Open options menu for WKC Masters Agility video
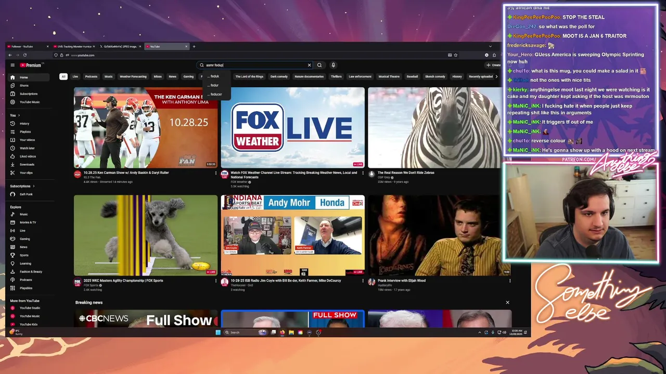Screen dimensions: 666x374 (x=216, y=280)
